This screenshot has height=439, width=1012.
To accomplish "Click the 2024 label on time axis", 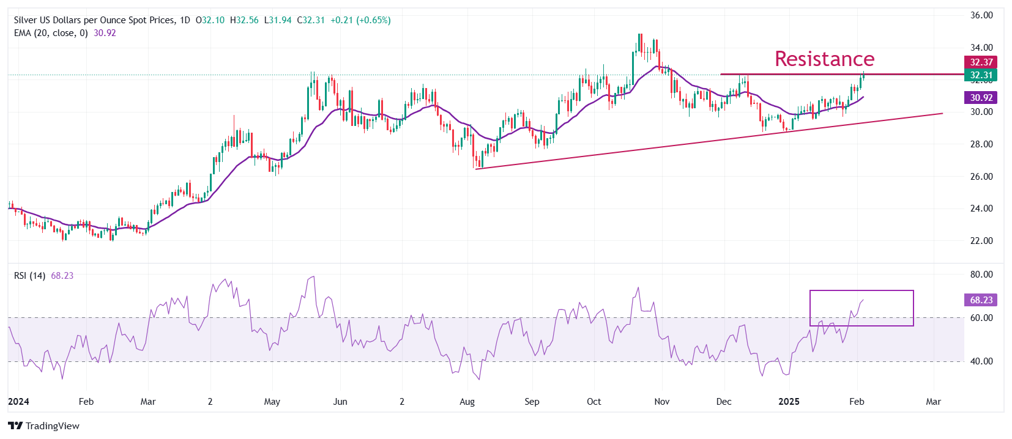I will click(x=18, y=402).
